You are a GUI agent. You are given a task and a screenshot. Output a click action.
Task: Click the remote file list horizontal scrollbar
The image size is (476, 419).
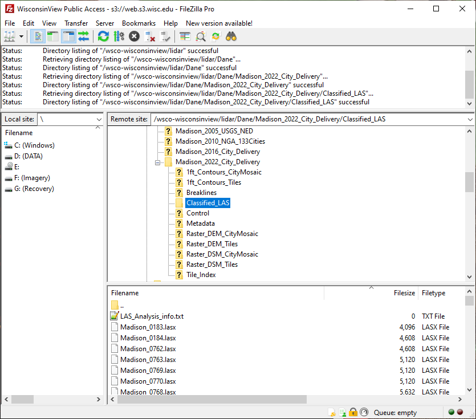pyautogui.click(x=211, y=400)
